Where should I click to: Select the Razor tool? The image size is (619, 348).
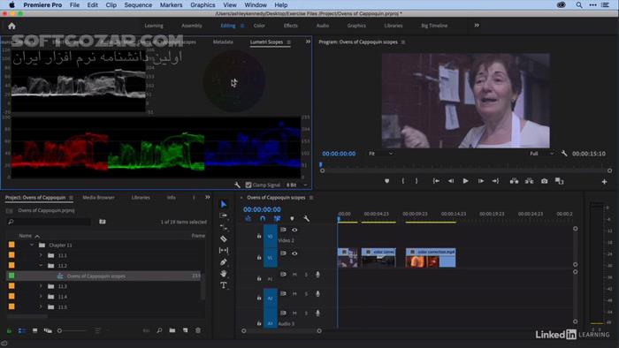(224, 238)
